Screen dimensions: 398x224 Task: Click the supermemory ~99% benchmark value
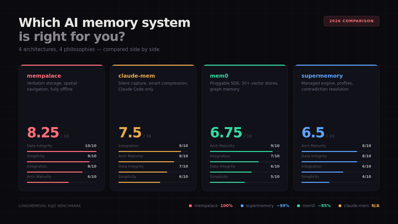[283, 206]
